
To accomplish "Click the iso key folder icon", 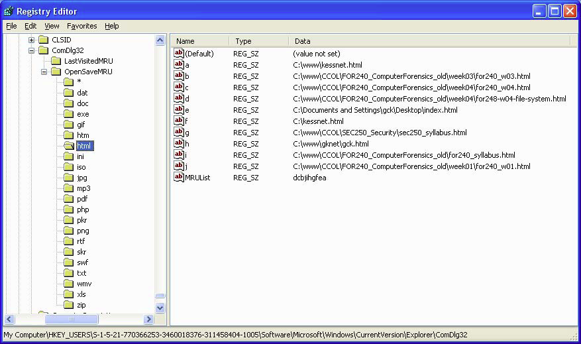I will [68, 167].
